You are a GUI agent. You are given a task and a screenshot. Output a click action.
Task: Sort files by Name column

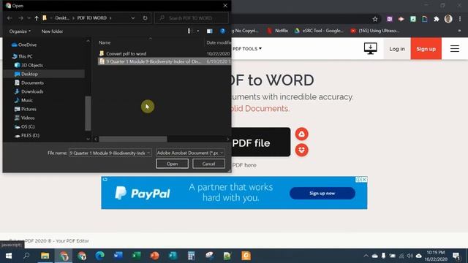[105, 42]
